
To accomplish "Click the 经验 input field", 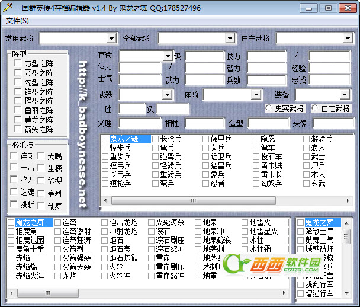I will (330, 68).
